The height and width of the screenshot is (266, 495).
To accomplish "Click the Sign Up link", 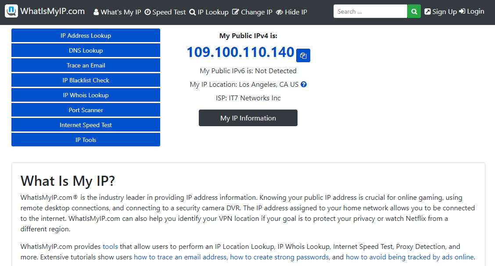I will [441, 12].
